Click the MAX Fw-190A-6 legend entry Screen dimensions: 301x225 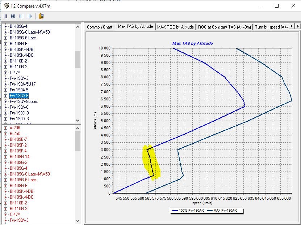pos(225,211)
